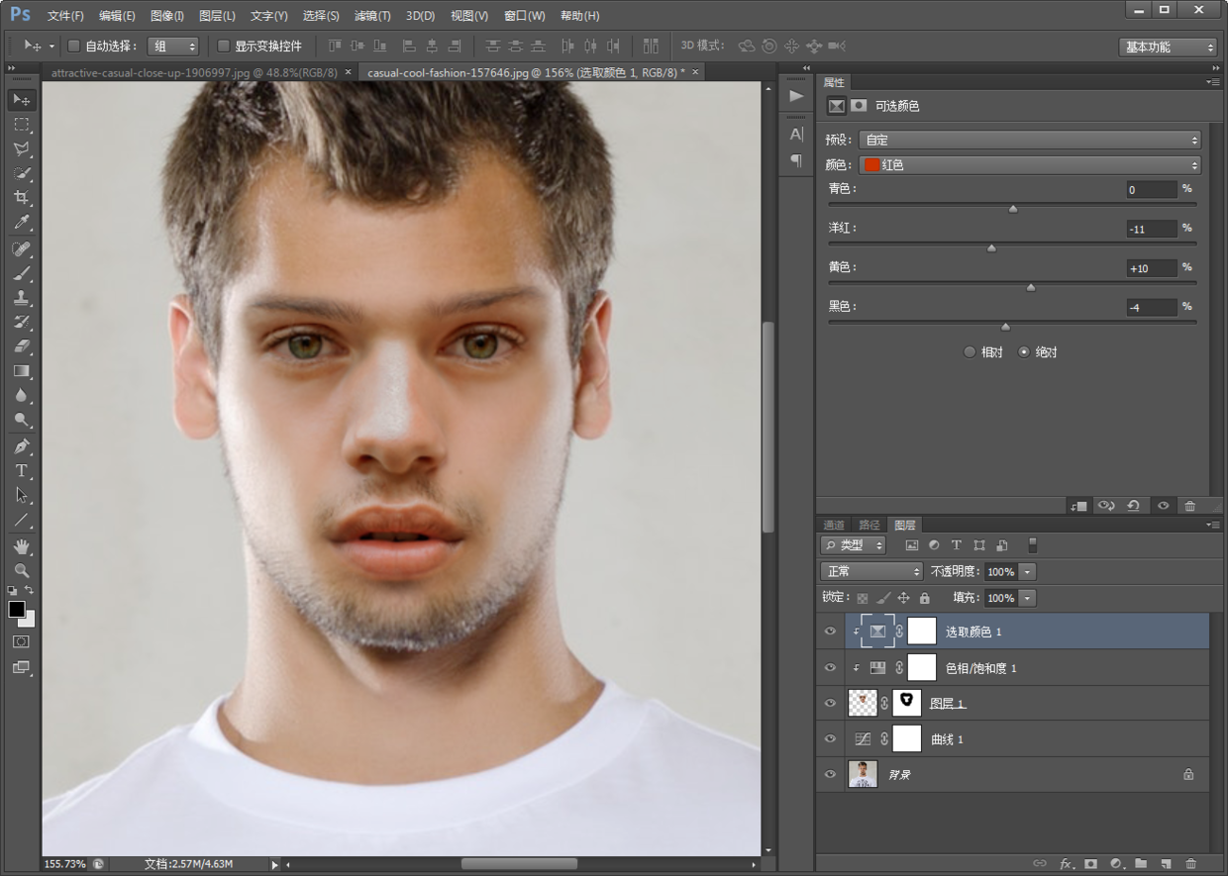Select the Horizontal Type tool

(x=21, y=471)
